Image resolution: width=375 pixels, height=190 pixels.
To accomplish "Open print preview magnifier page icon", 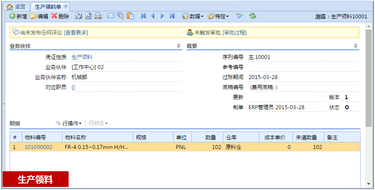I will (x=88, y=16).
